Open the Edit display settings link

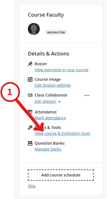(x=53, y=85)
